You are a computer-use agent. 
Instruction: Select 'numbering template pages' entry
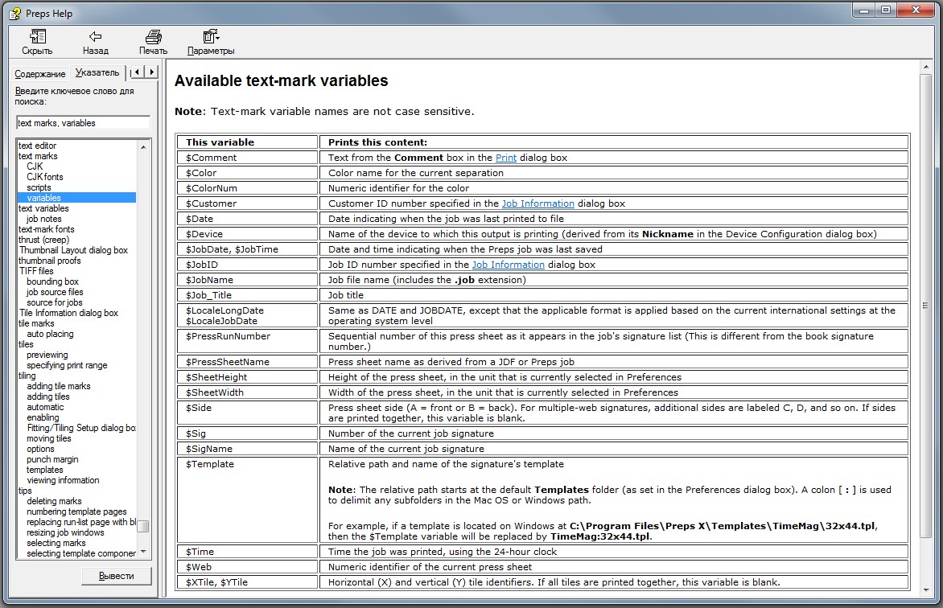tap(76, 511)
